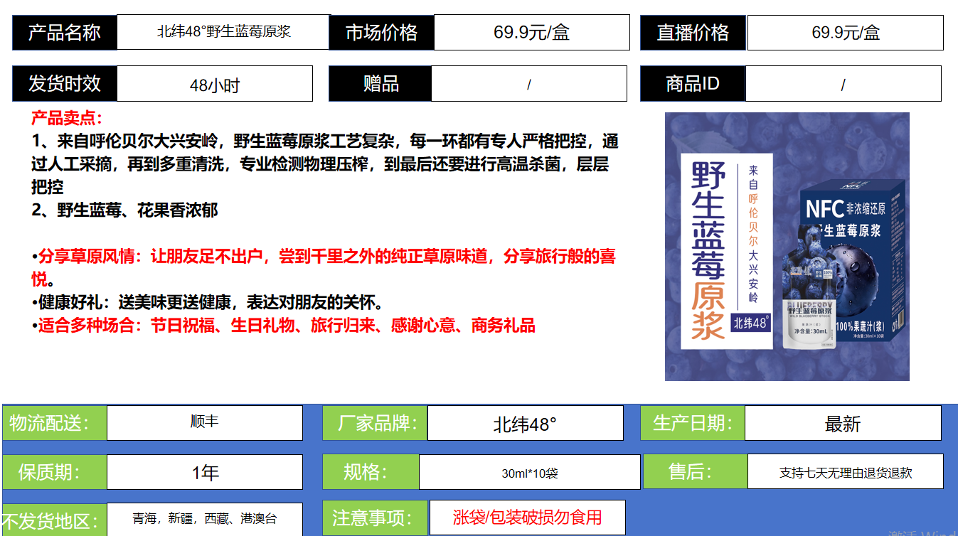Click the green 物流配送 label
The width and height of the screenshot is (958, 536).
pyautogui.click(x=54, y=423)
